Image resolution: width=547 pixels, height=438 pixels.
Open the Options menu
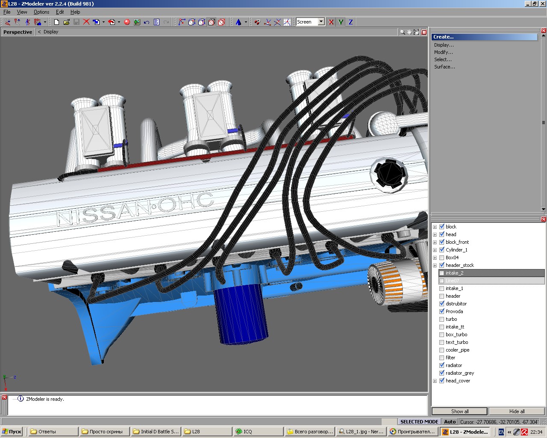point(41,12)
